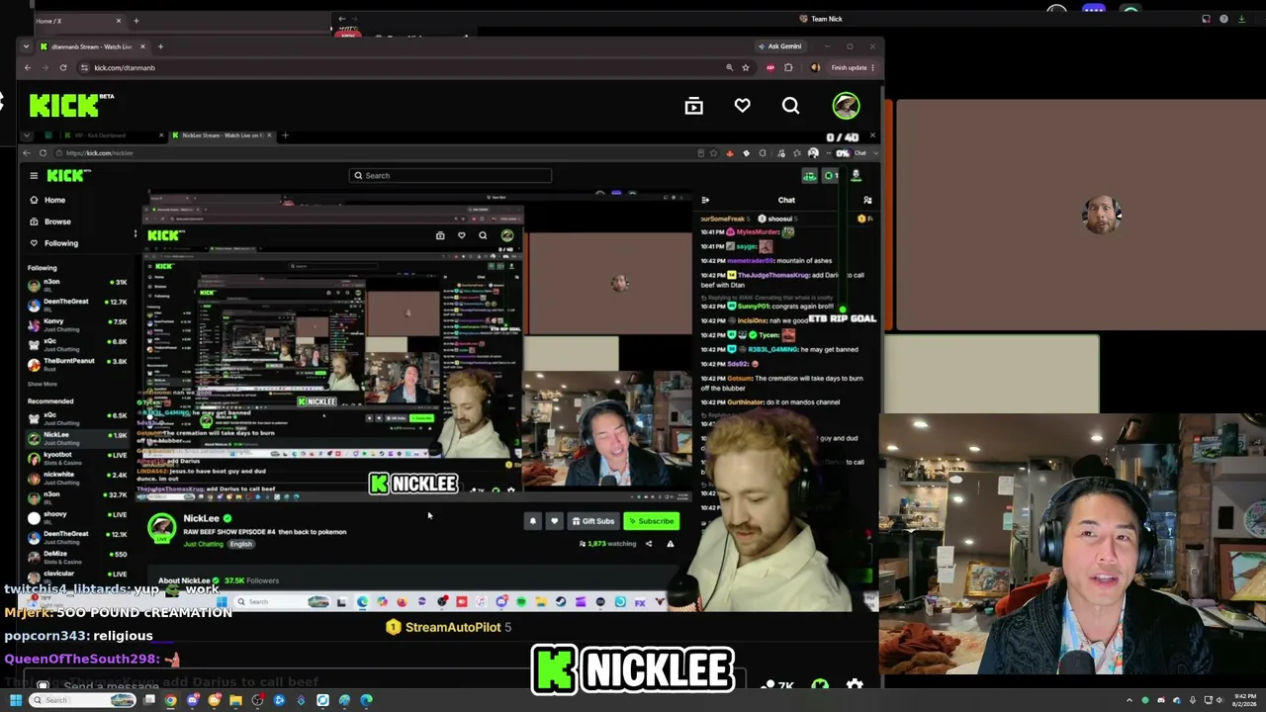This screenshot has width=1266, height=712.
Task: Open Steam in the streamed taskbar
Action: click(x=561, y=601)
